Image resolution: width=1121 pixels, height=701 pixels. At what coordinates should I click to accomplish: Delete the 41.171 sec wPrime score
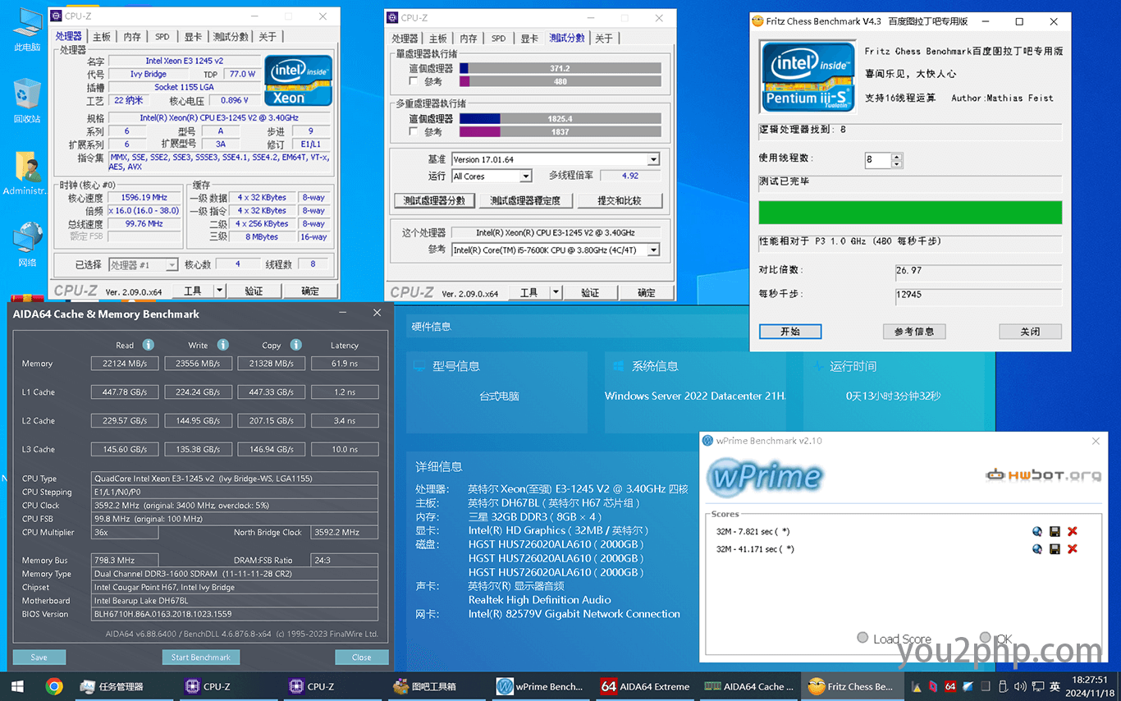tap(1072, 549)
